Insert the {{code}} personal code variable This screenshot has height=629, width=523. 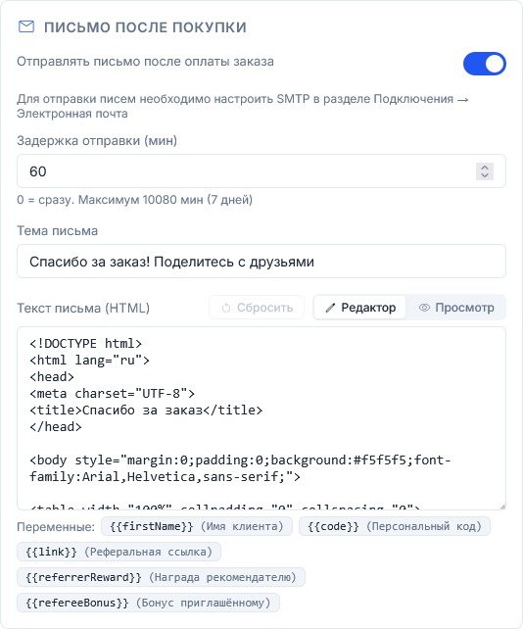[x=395, y=526]
